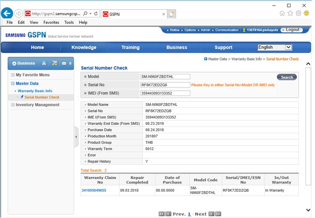Open warranty claim 341005649655
The image size is (315, 218).
(94, 190)
